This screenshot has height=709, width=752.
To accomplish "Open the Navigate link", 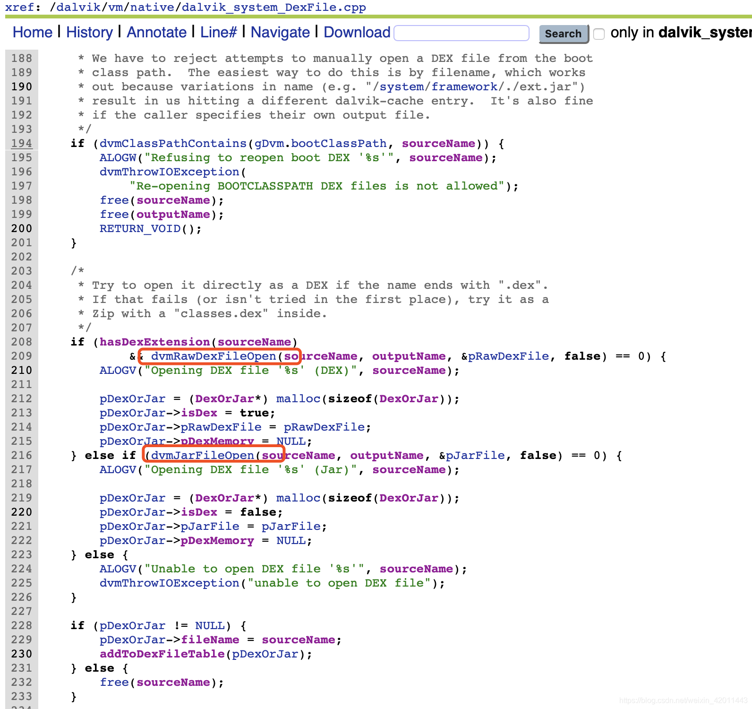I will point(280,32).
